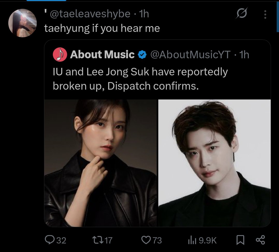Viewport: 279px width, 252px height.
Task: Open the three-dot more options menu
Action: [265, 15]
